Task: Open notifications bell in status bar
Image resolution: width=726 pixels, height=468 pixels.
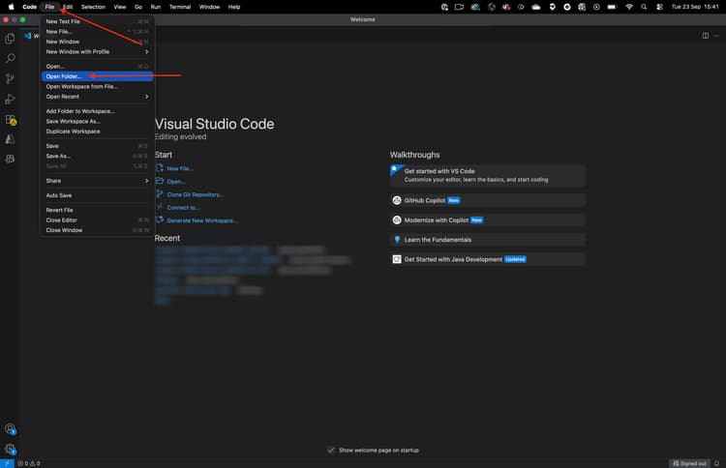Action: (x=716, y=463)
